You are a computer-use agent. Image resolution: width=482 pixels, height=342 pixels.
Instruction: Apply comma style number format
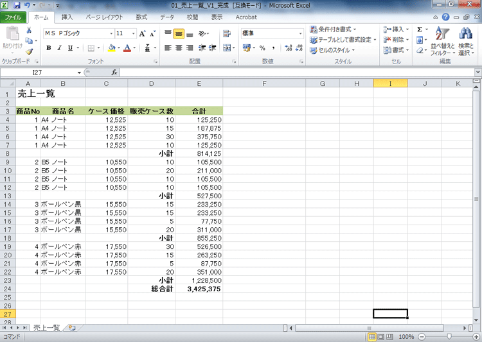(273, 48)
